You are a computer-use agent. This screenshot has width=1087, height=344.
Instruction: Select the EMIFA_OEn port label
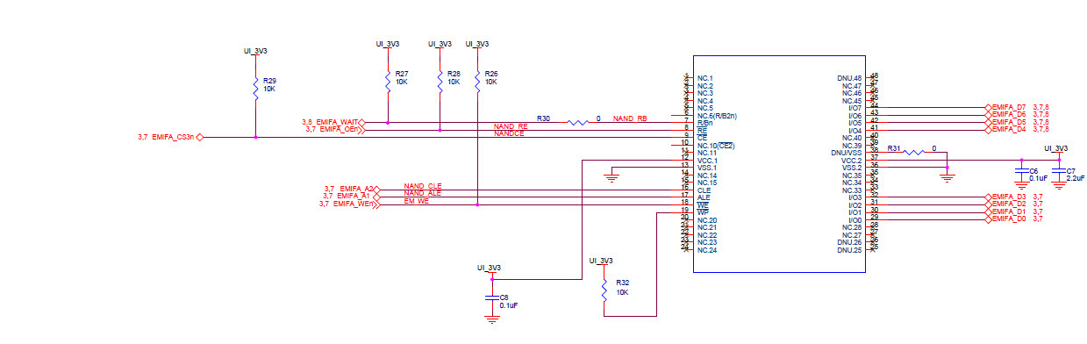[339, 129]
